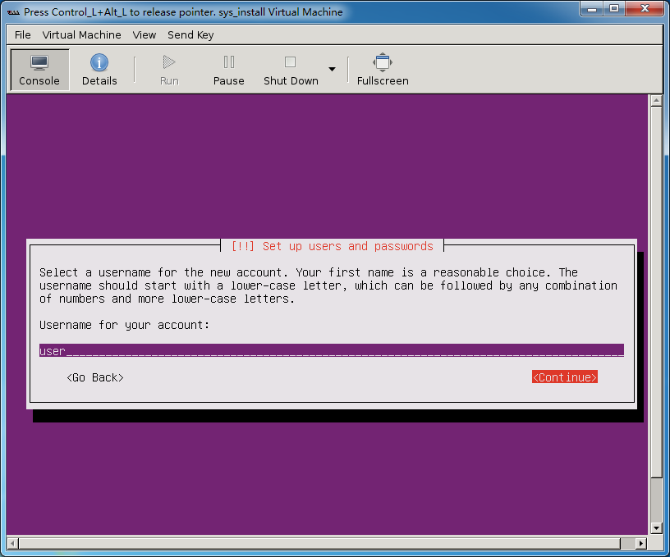The image size is (670, 557).
Task: Maximize the virtual machine window
Action: [x=614, y=10]
